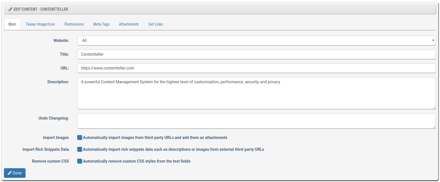The image size is (440, 182).
Task: Click the 'Import Images' row label
Action: (x=56, y=138)
